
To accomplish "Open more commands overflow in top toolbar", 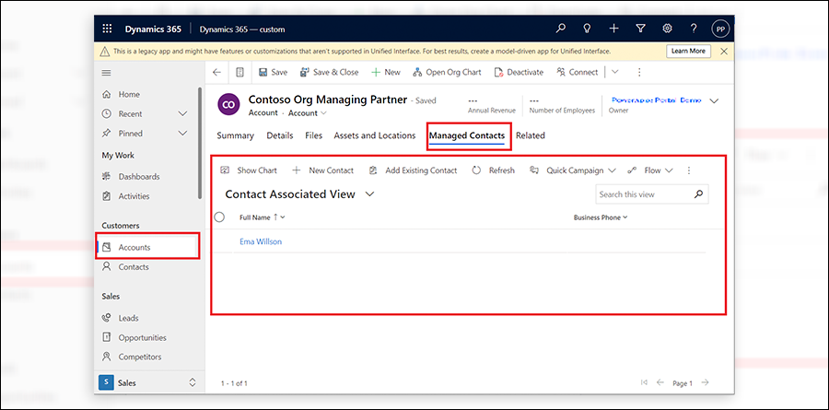I will 639,73.
